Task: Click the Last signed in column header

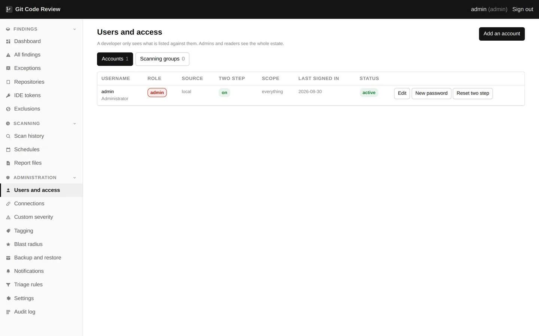Action: (319, 78)
